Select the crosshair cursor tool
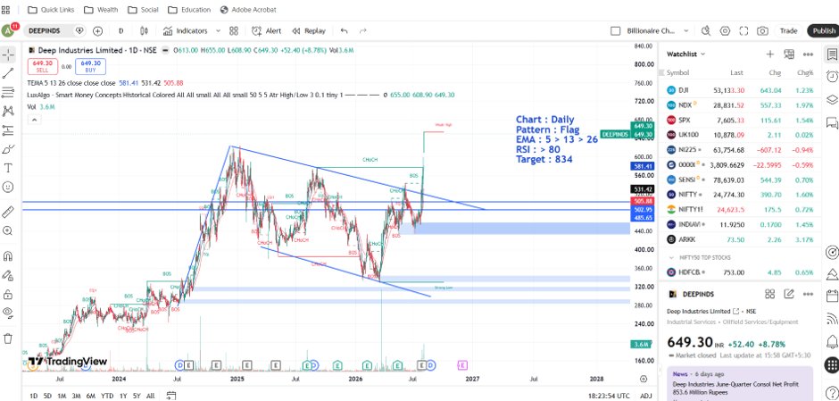839x401 pixels. (x=8, y=54)
